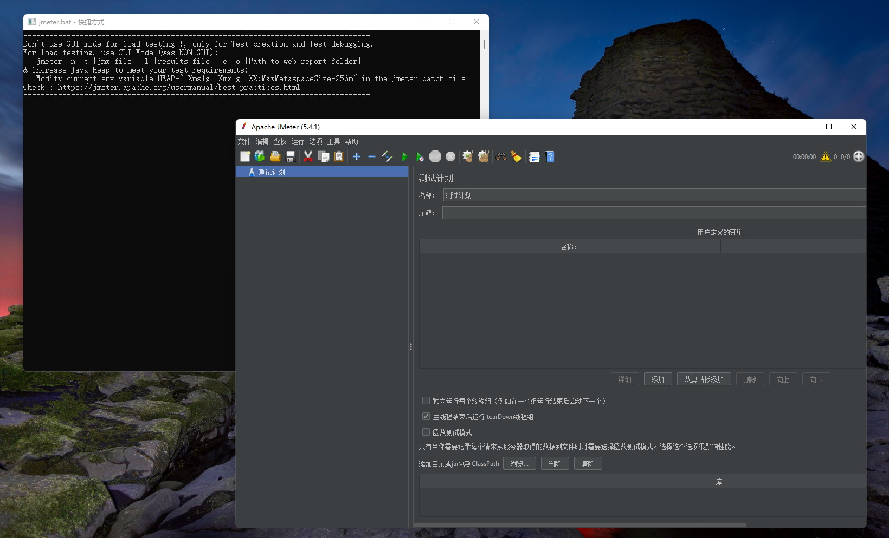Viewport: 889px width, 538px height.
Task: Enable 函数测试模式 checkbox
Action: (426, 432)
